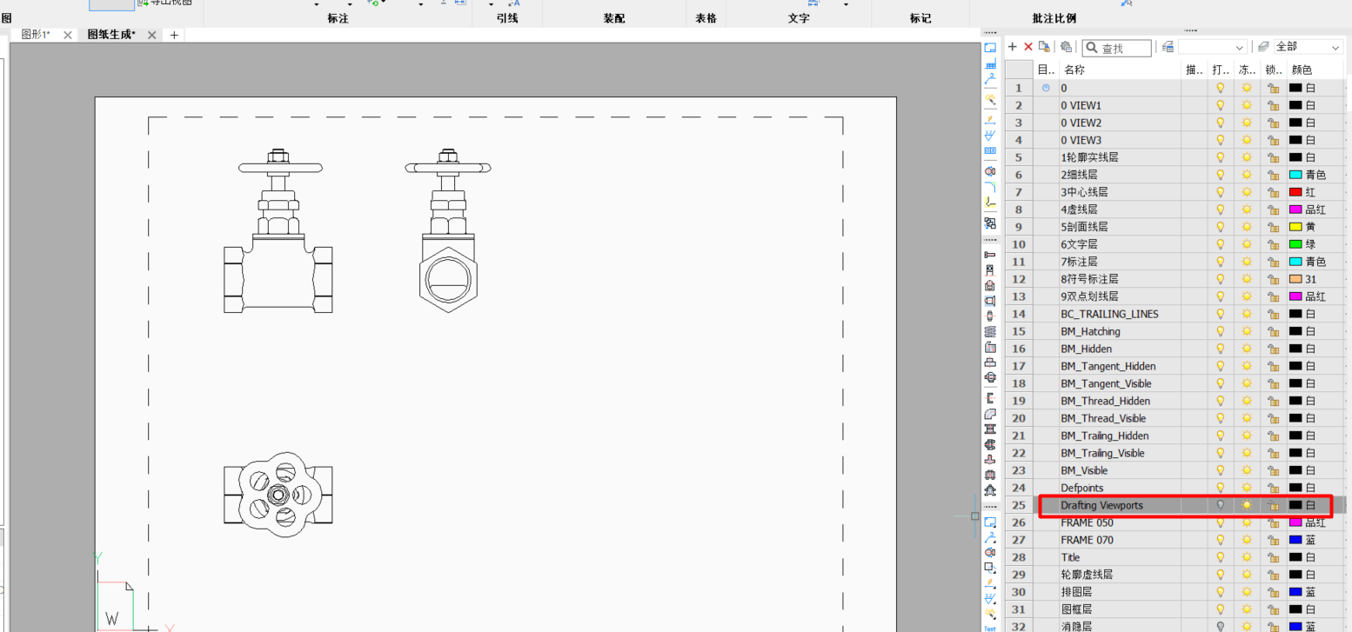Click the add new drawing tab plus

[x=174, y=35]
